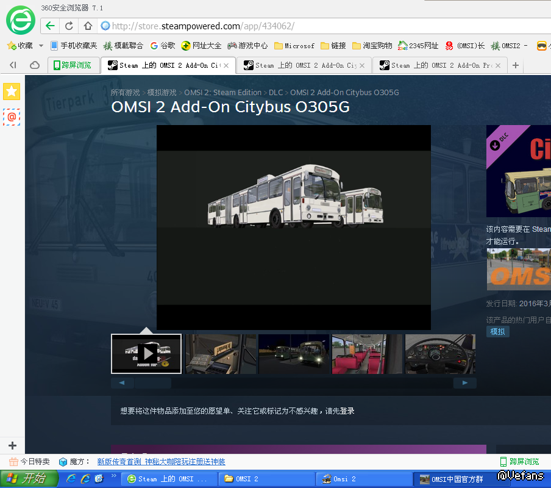
Task: Open the Windows 开始 start button
Action: [29, 478]
